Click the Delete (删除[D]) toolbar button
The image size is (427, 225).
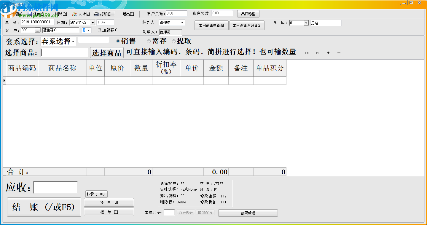tap(61, 14)
